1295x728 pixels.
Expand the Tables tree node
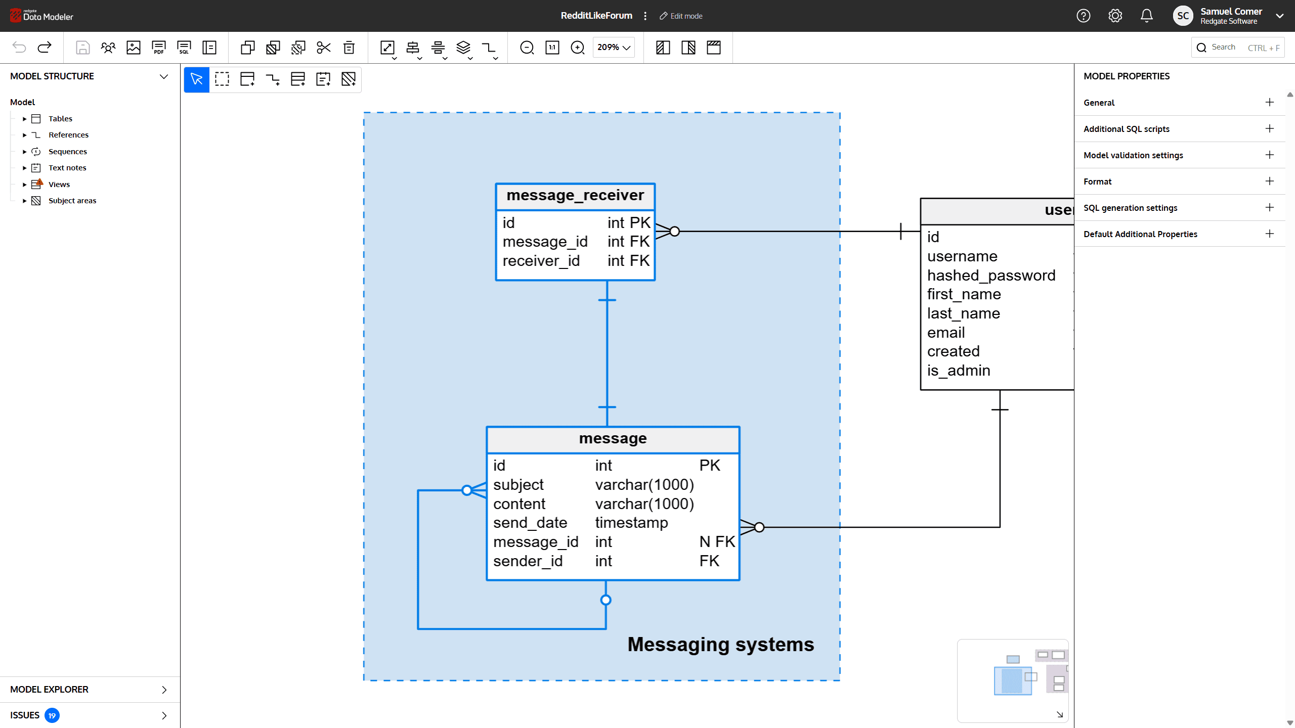click(x=24, y=119)
